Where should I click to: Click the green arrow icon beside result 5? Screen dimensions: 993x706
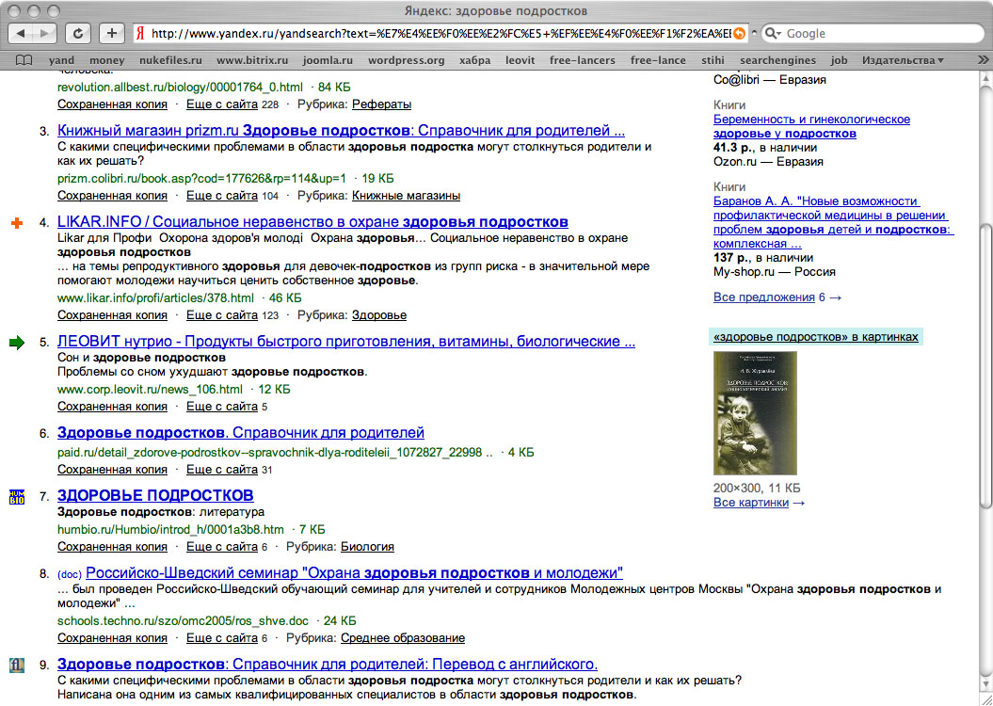coord(17,343)
